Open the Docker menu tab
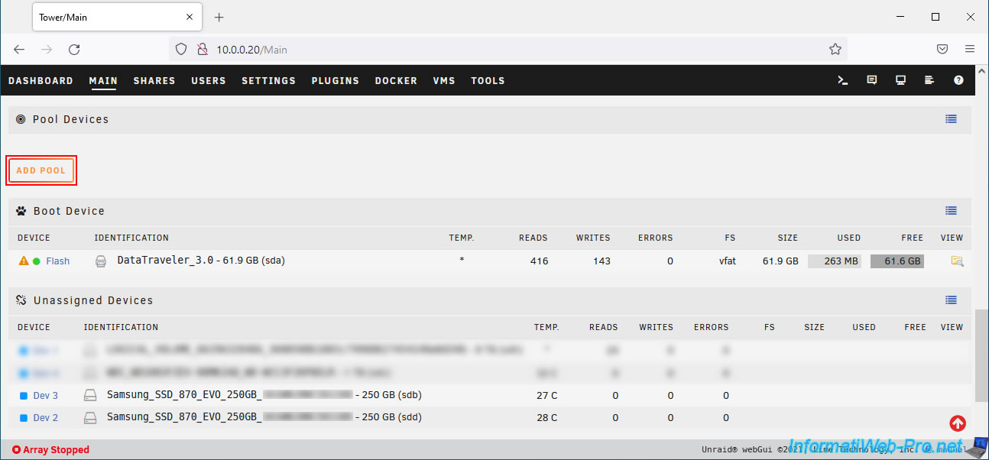Image resolution: width=989 pixels, height=460 pixels. click(396, 80)
